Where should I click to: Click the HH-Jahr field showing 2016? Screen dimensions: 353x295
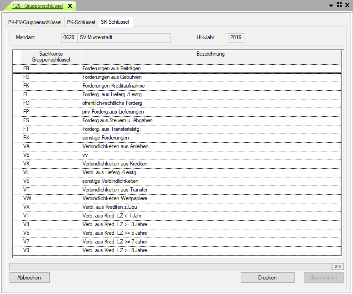click(x=236, y=37)
